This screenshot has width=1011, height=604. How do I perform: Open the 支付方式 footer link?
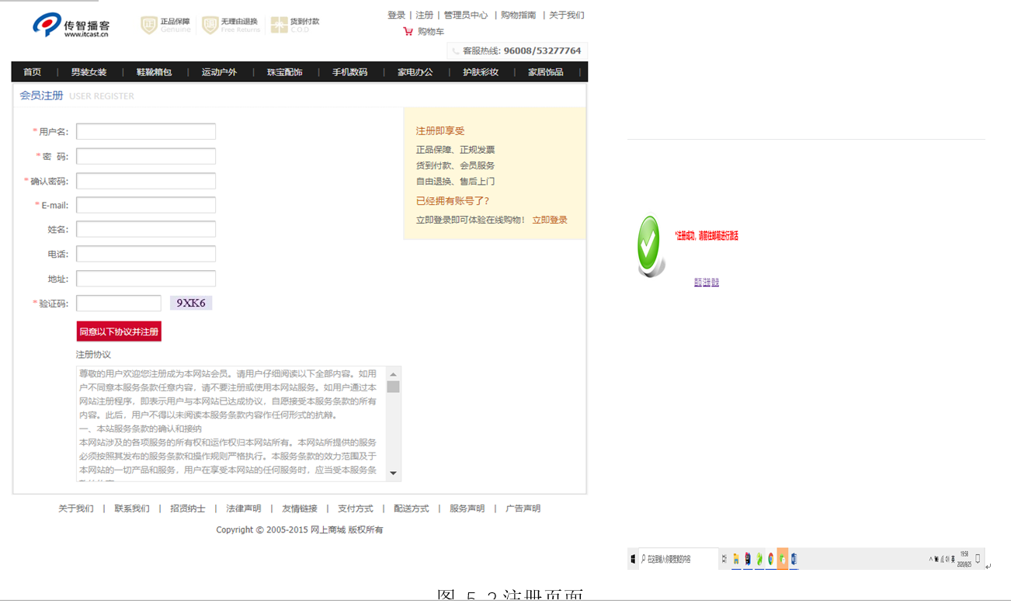(355, 508)
